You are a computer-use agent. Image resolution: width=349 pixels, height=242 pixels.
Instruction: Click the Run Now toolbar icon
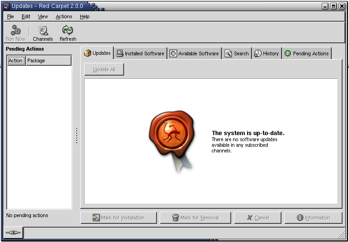[x=16, y=30]
